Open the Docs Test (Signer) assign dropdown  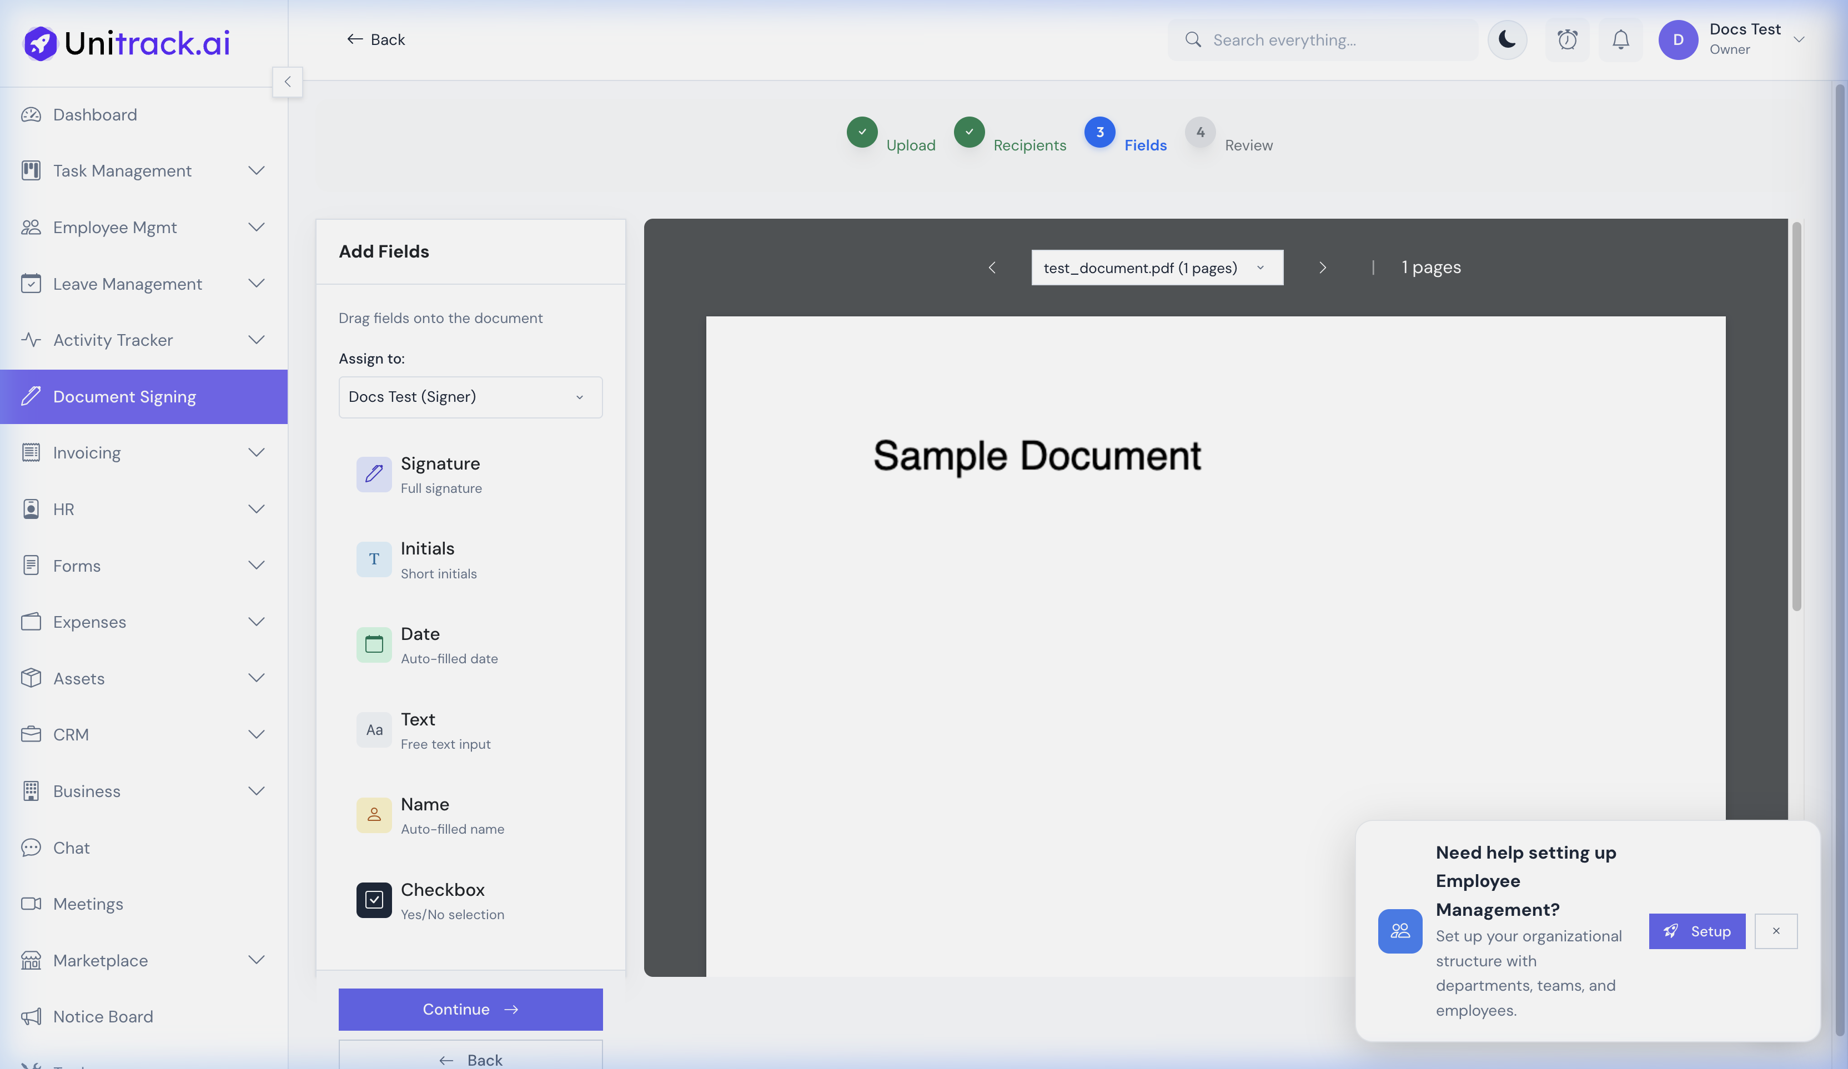pos(470,397)
